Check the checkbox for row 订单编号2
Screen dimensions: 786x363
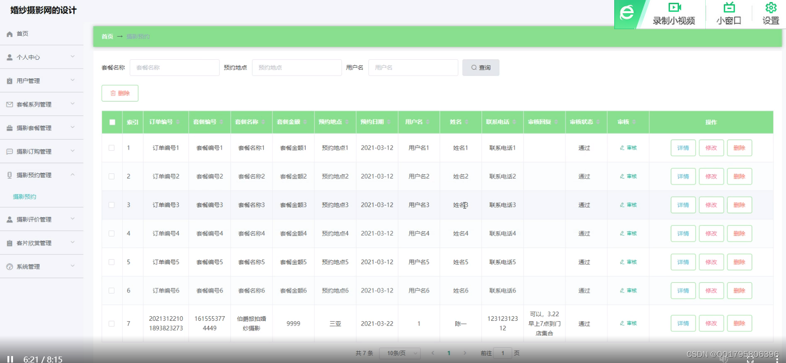click(111, 176)
